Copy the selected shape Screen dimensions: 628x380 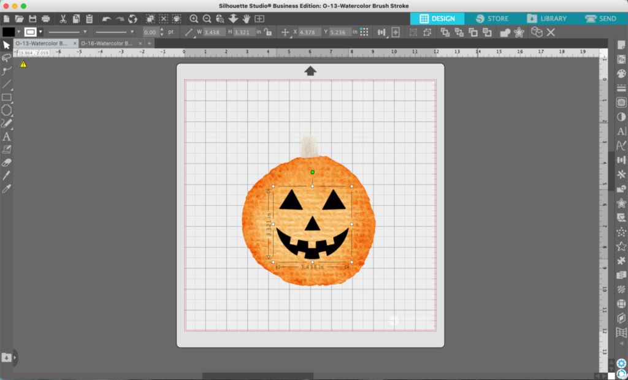click(x=76, y=19)
